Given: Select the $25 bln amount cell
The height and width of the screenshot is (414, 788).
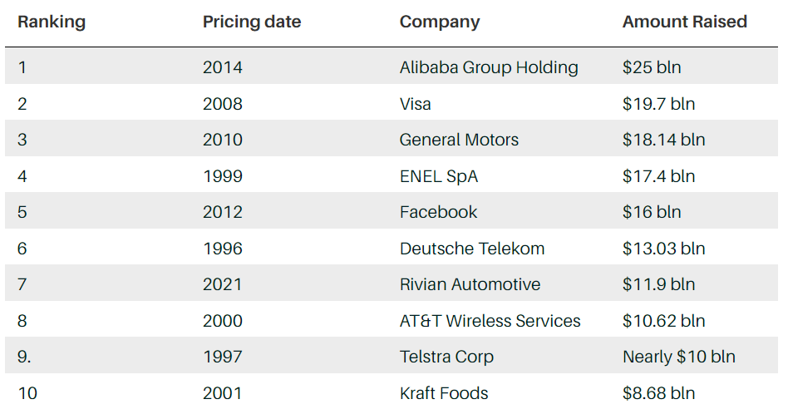Looking at the screenshot, I should pos(652,67).
